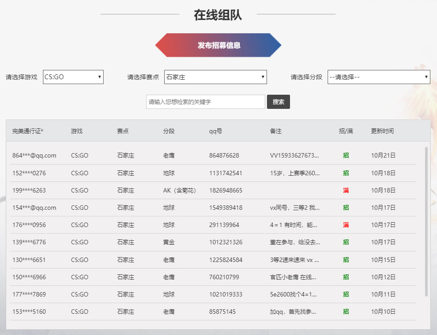Select the account 153****5160 row

[29, 312]
